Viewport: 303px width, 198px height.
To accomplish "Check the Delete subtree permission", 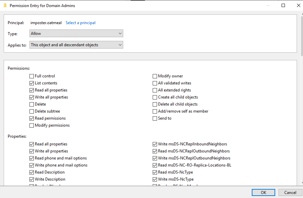I will 32,111.
